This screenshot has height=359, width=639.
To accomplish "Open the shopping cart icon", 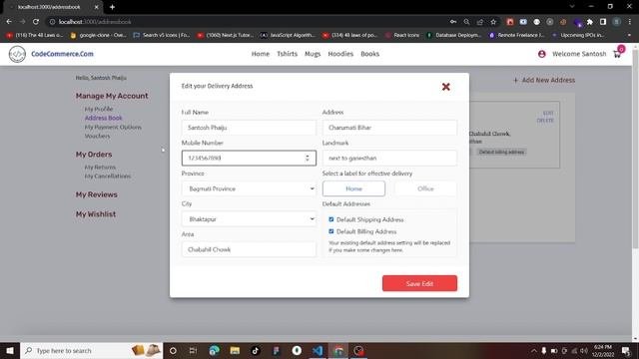I will click(617, 54).
